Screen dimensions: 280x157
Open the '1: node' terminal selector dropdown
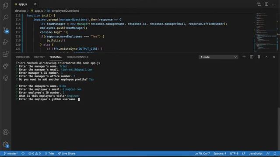218,57
